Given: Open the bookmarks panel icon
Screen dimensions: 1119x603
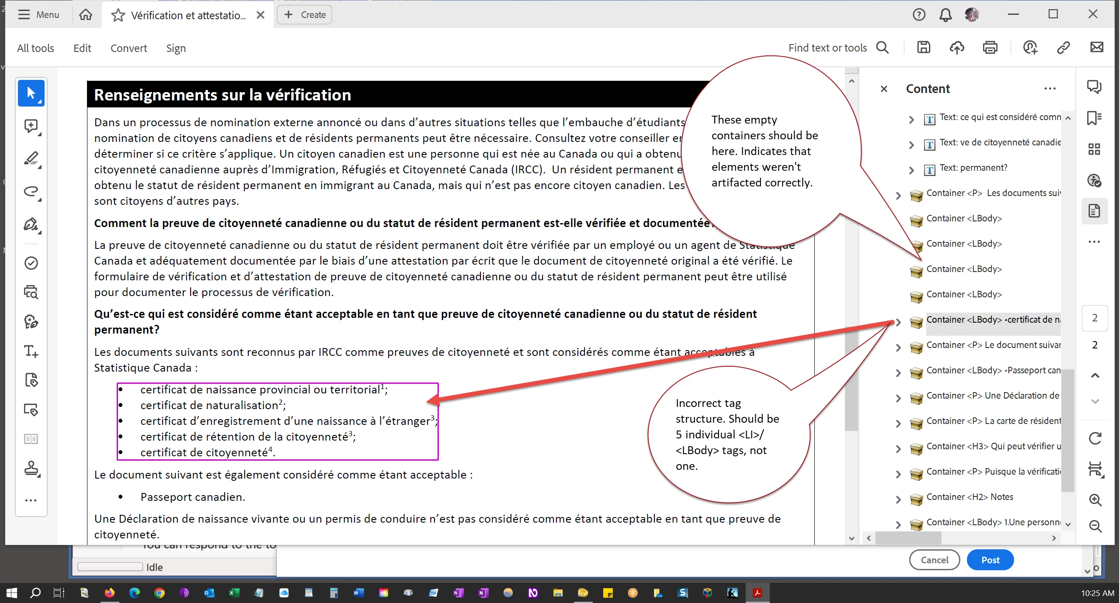Looking at the screenshot, I should tap(1094, 118).
